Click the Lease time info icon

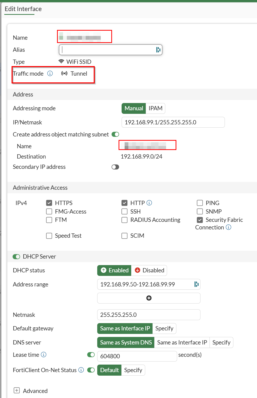(44, 355)
